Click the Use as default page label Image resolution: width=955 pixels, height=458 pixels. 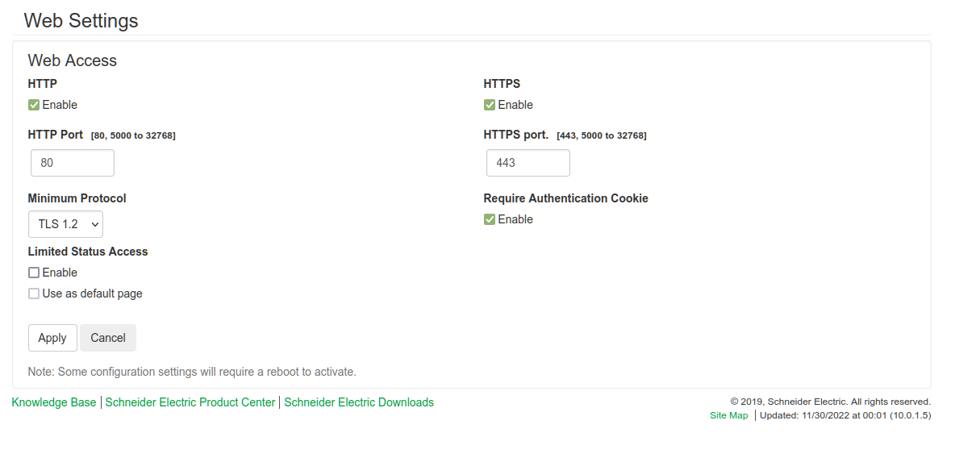[92, 294]
